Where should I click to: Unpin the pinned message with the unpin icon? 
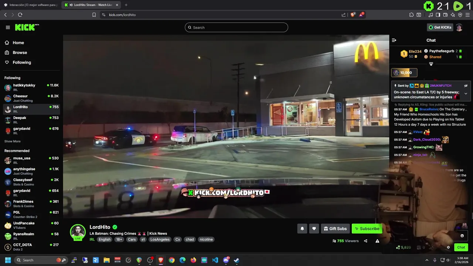[466, 86]
